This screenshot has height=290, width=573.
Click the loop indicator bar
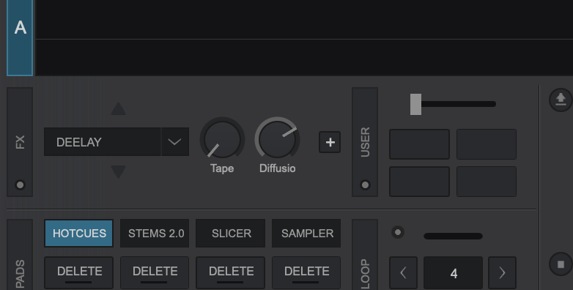pos(453,237)
